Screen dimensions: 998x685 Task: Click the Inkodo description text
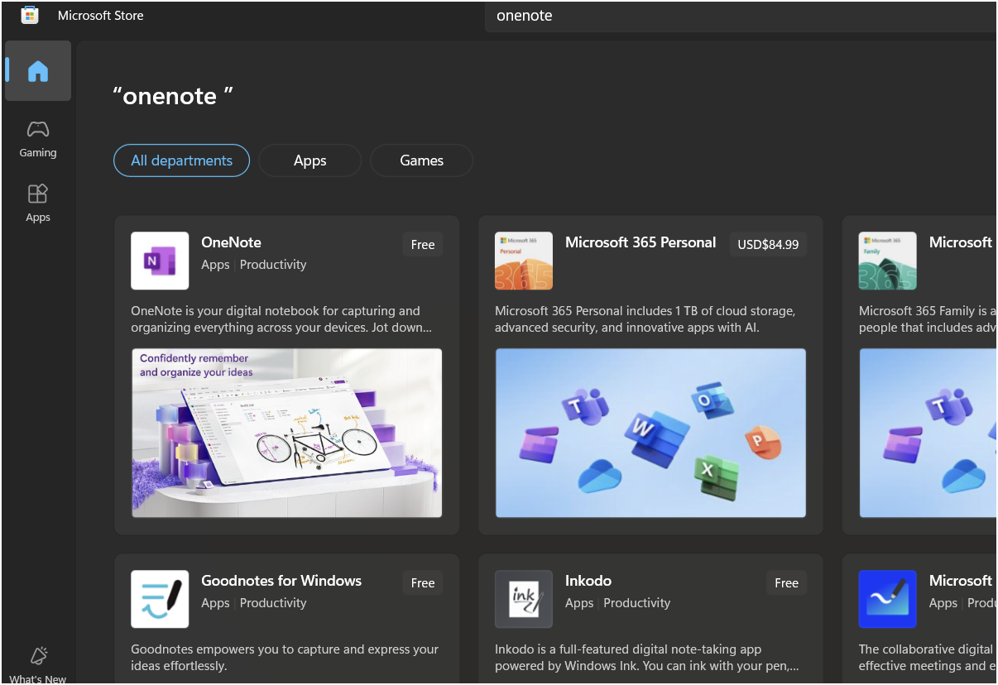tap(647, 658)
